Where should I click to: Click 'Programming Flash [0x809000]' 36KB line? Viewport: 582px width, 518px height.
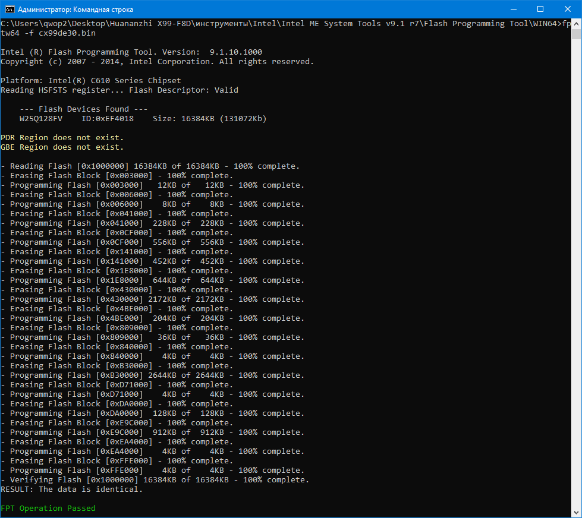pyautogui.click(x=153, y=337)
